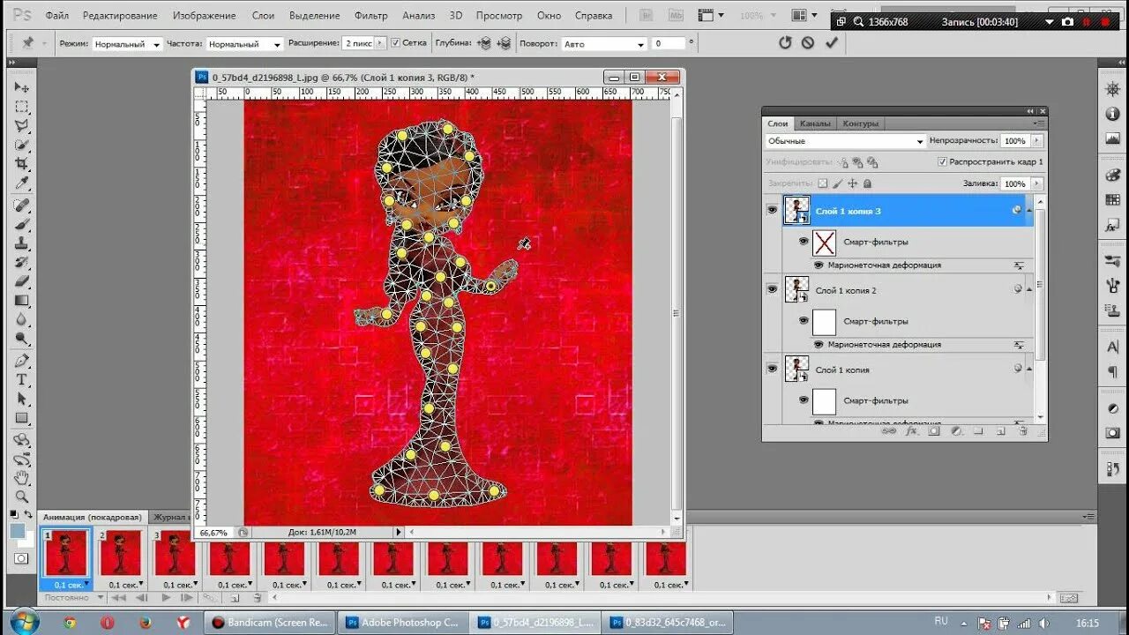Hide layer Слой 1 копия 3
This screenshot has height=635, width=1129.
pyautogui.click(x=772, y=211)
